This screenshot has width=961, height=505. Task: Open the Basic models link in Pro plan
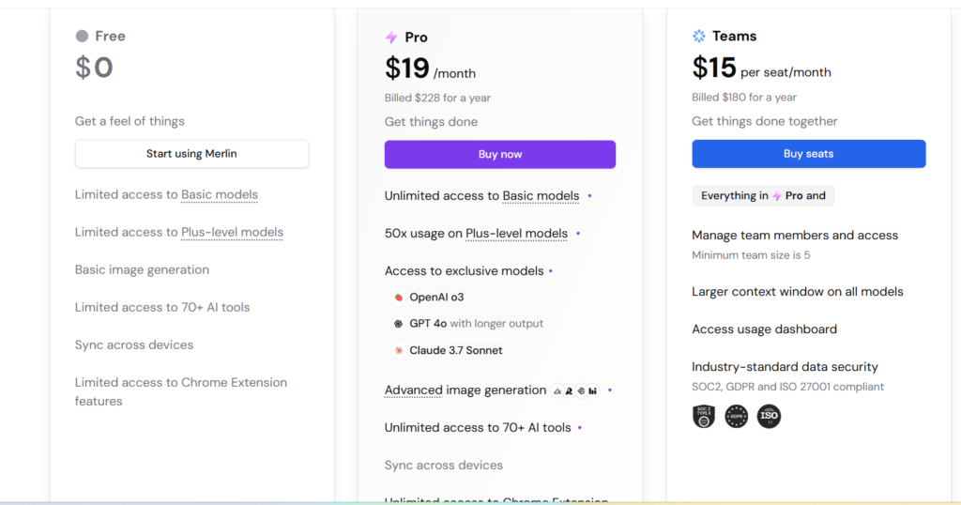point(541,196)
